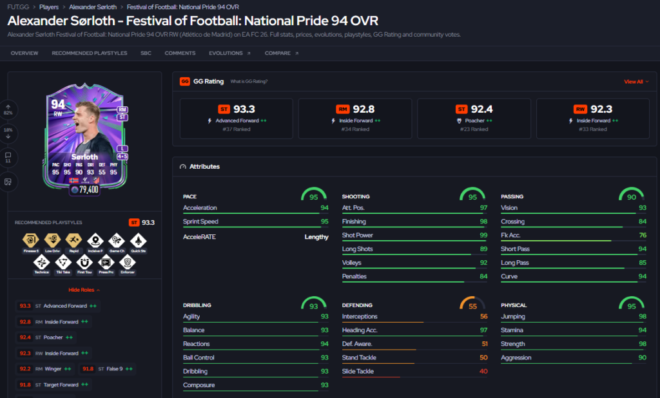660x398 pixels.
Task: Click the What is GG Rating link
Action: pyautogui.click(x=249, y=82)
